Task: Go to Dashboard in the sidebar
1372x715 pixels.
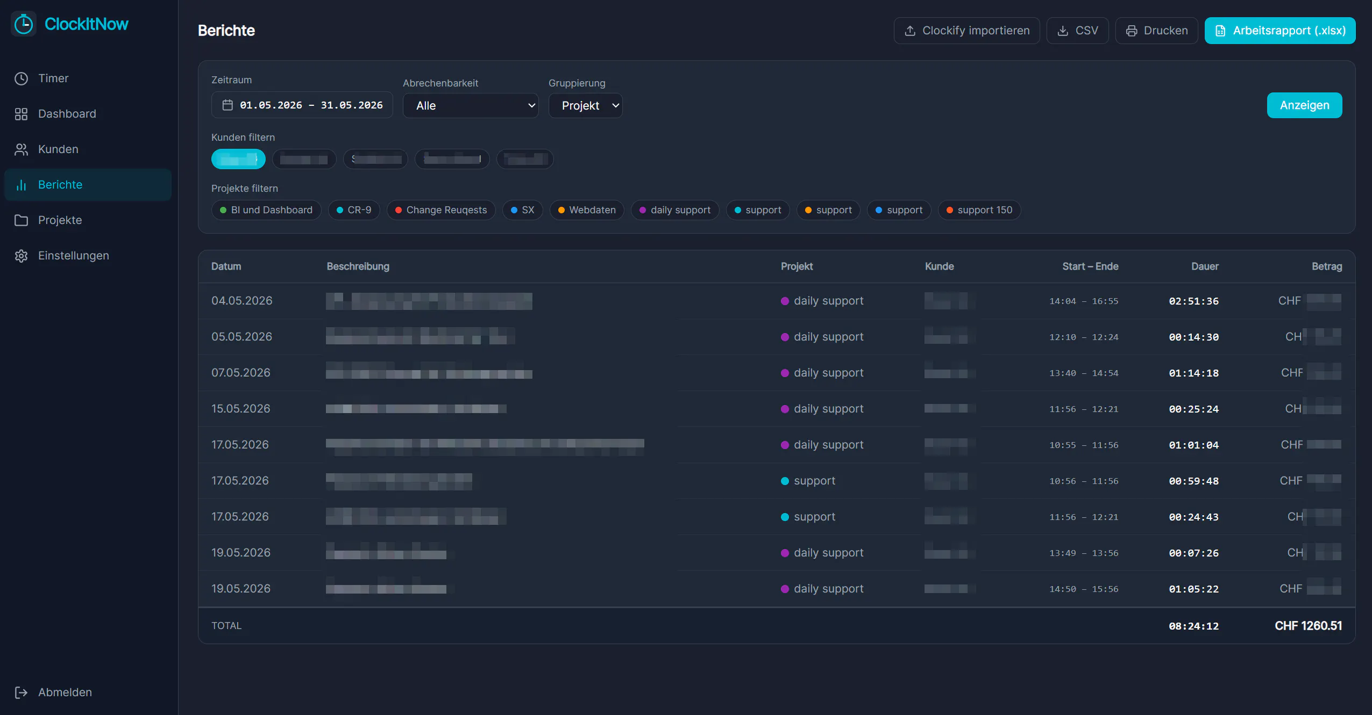Action: pos(88,114)
